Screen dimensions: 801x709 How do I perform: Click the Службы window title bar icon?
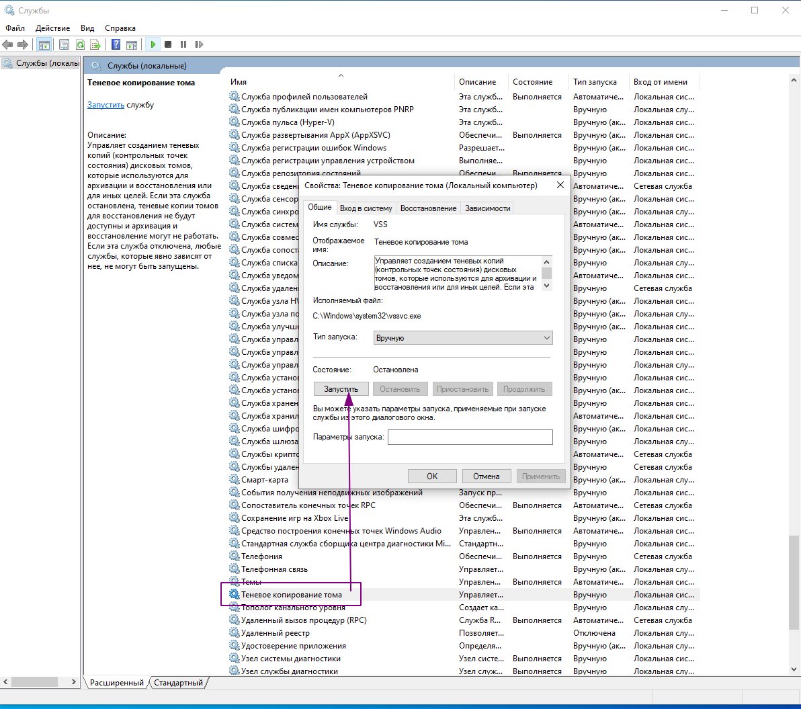[x=9, y=10]
